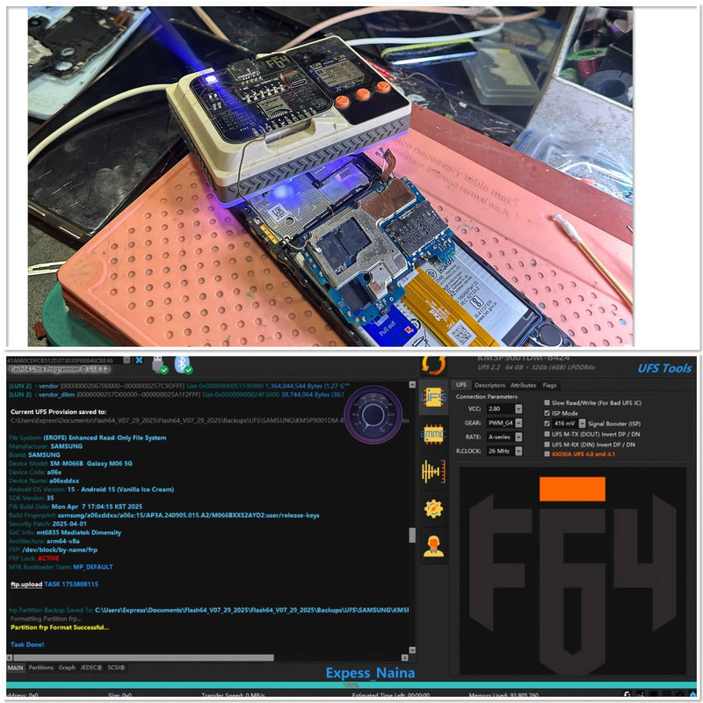Click 'Memory Used' status bar entry
Viewport: 703px width, 703px height.
pyautogui.click(x=504, y=695)
